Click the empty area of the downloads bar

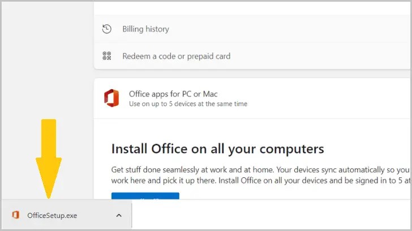tap(272, 215)
